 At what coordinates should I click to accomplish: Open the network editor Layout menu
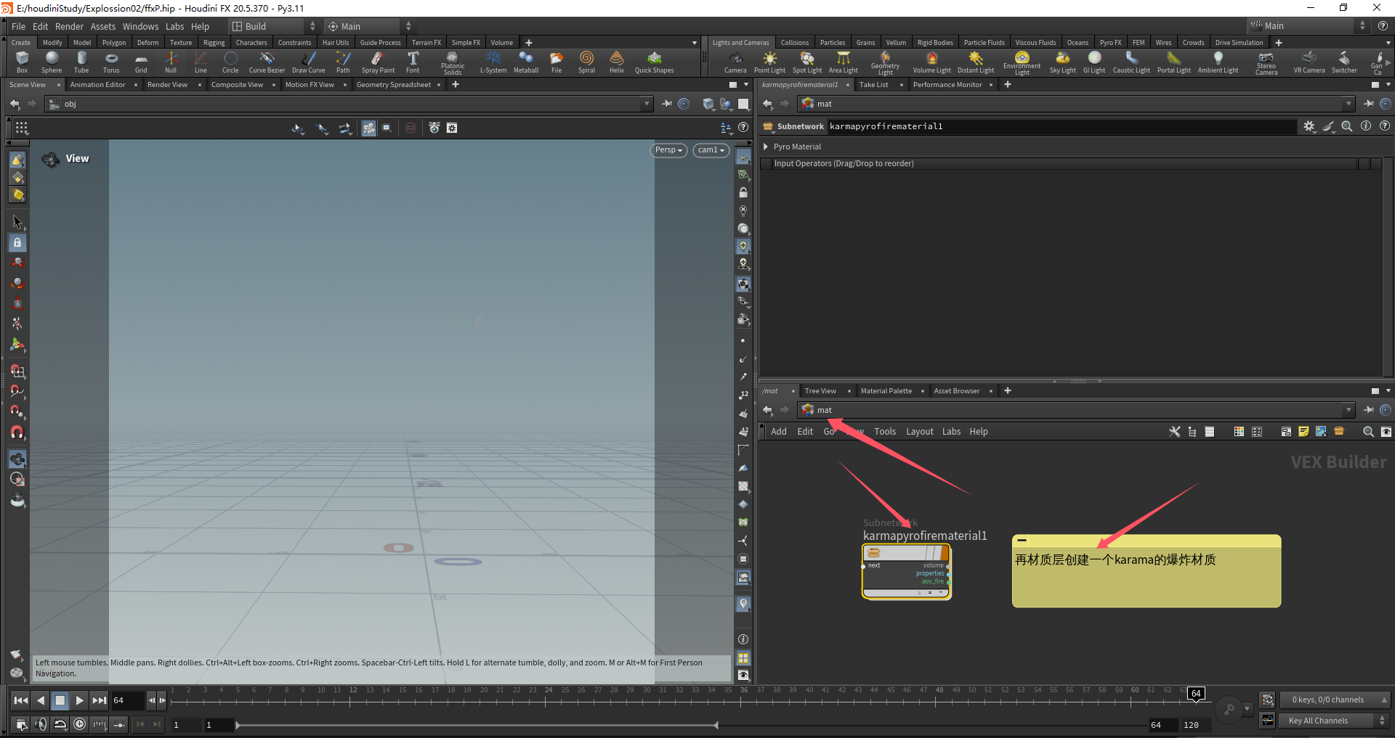[x=919, y=432]
